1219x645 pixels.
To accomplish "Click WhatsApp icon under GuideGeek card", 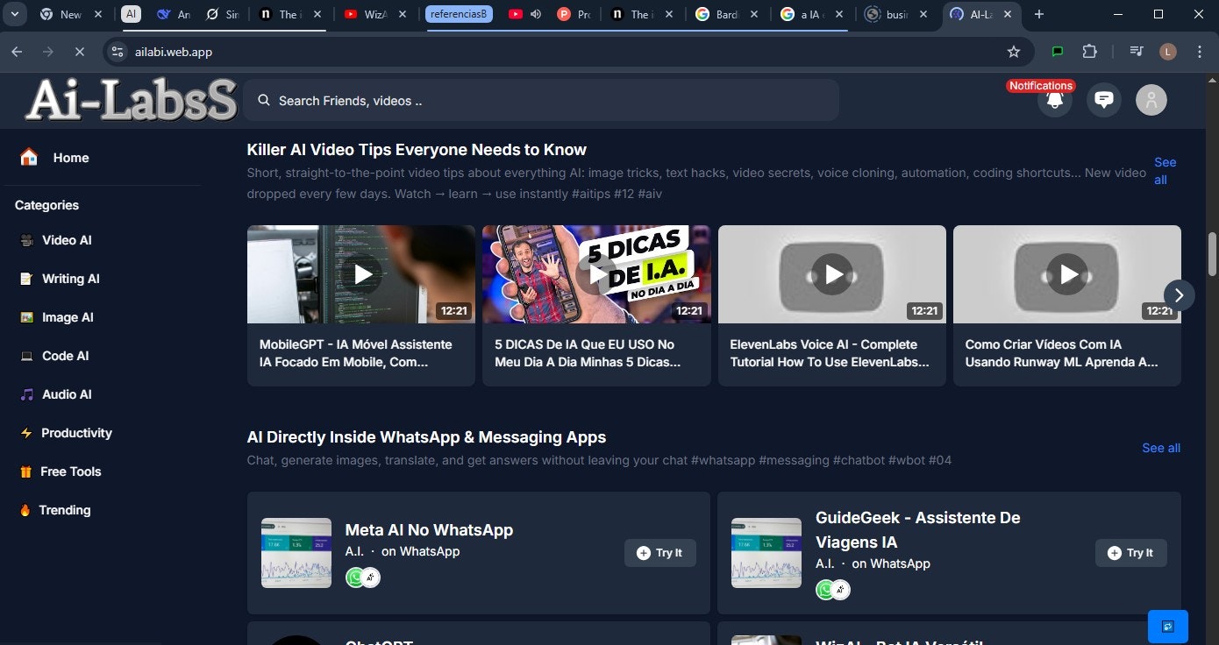I will point(825,590).
